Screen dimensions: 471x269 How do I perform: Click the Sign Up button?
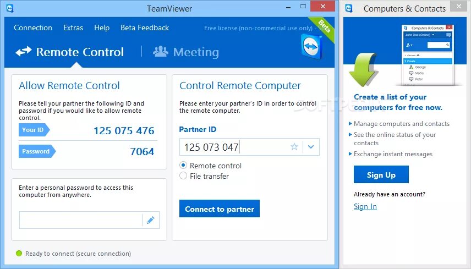coord(381,174)
